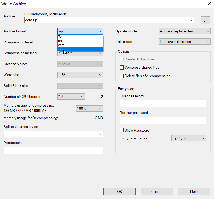The width and height of the screenshot is (214, 199).
Task: Select 7z in the archive format list
Action: click(x=80, y=37)
